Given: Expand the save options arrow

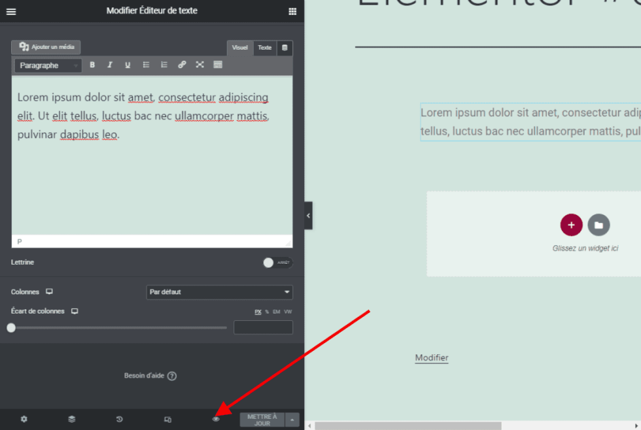Looking at the screenshot, I should (x=292, y=420).
